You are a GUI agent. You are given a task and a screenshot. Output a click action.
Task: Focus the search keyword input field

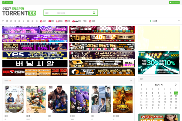74,13
